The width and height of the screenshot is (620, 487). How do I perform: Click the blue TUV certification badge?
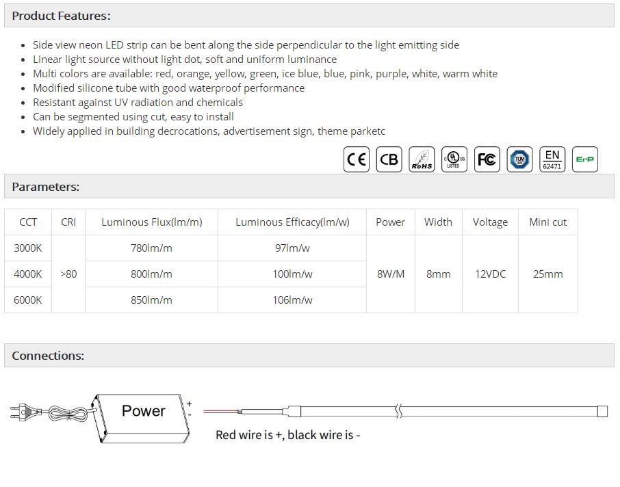(x=519, y=159)
